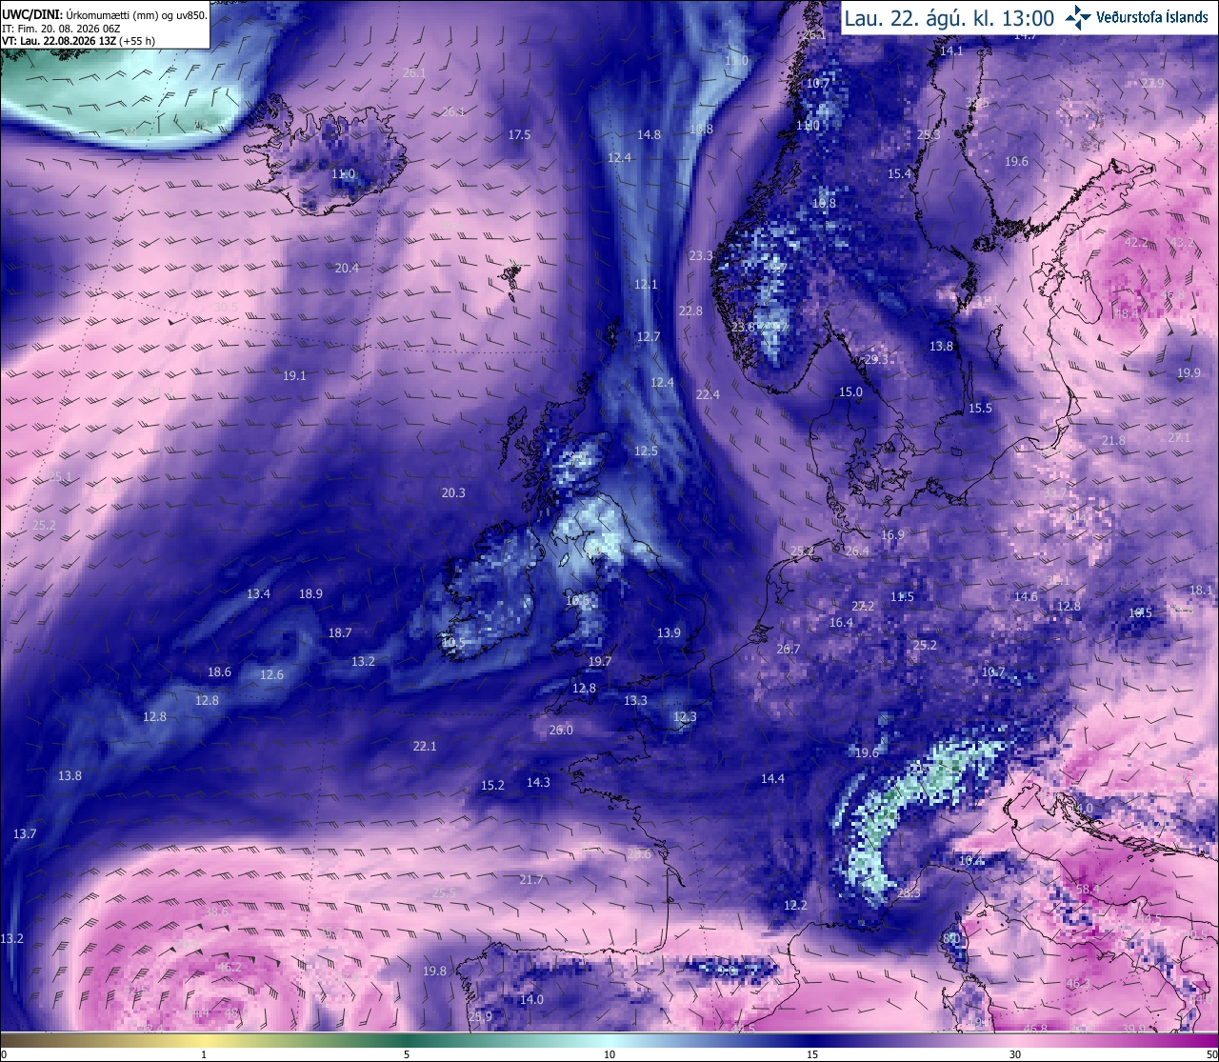The width and height of the screenshot is (1219, 1062).
Task: Click the 1 tick on the color scale
Action: tap(204, 1054)
